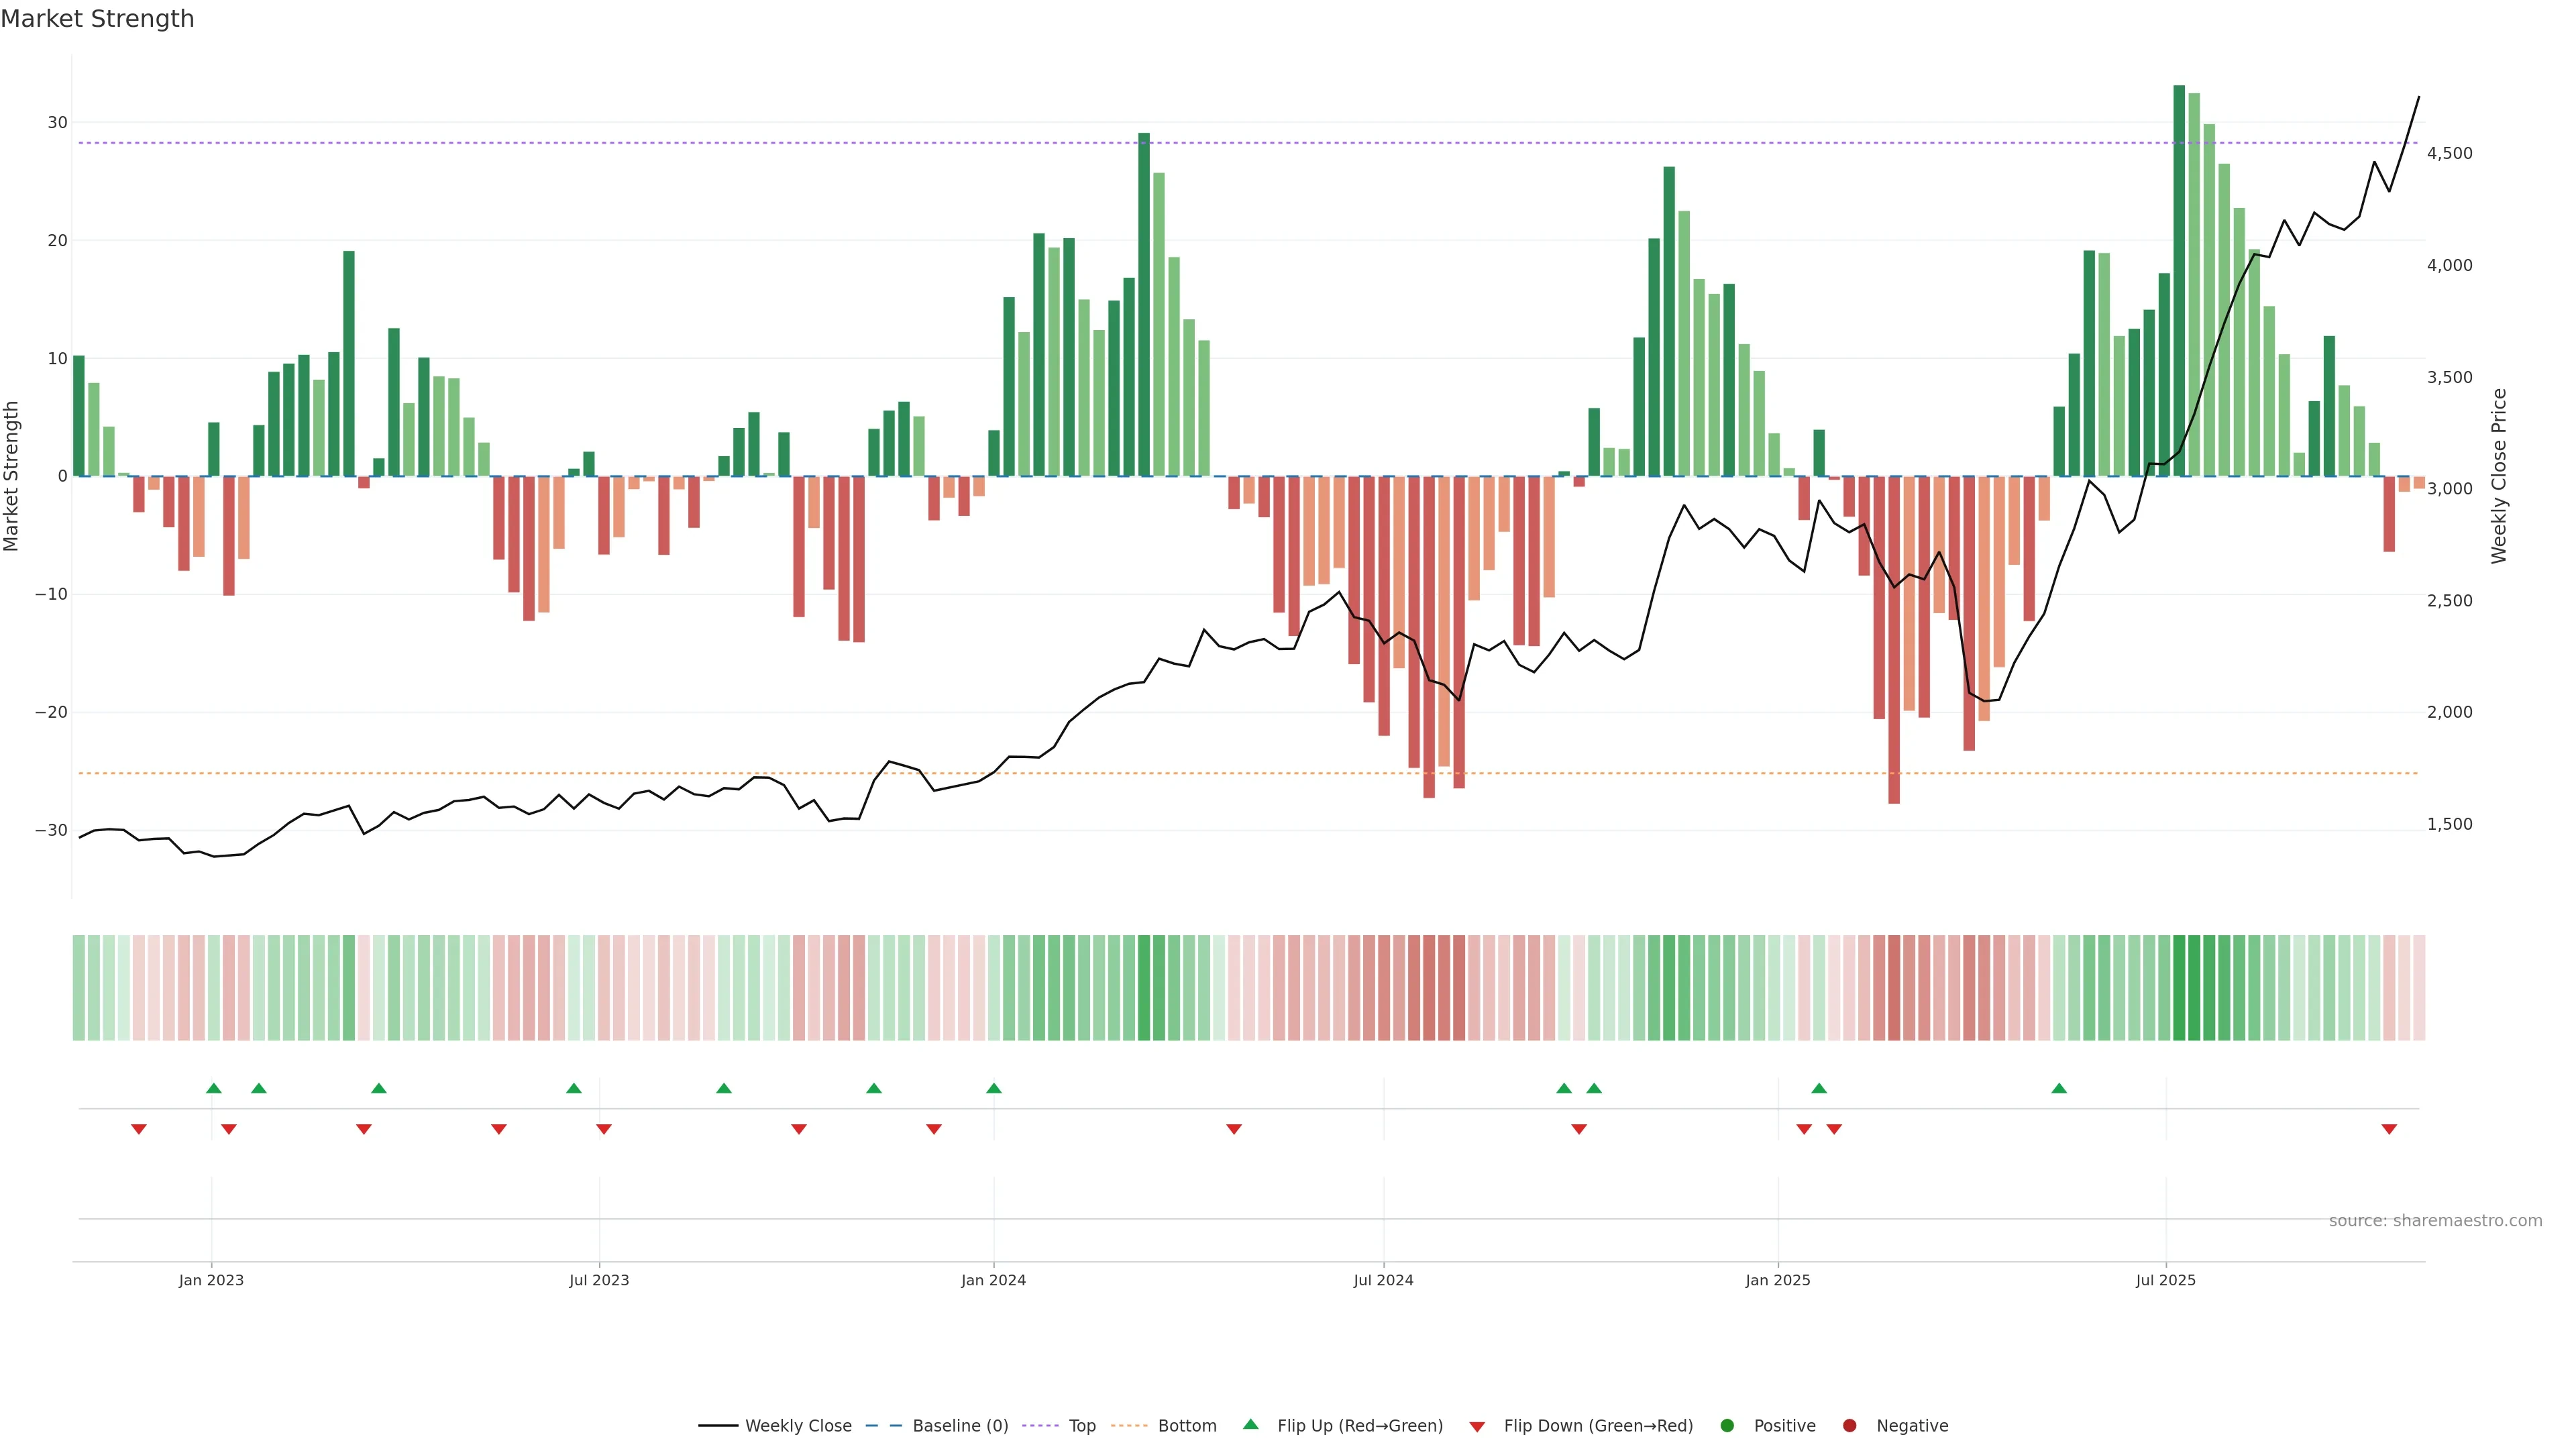Click the Jan 2024 axis label

[993, 1280]
